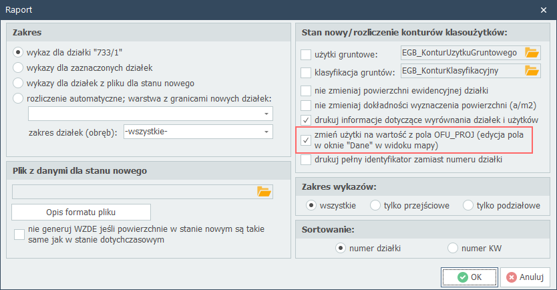Toggle nie zmieniaj powierzchni ewidencyjnej działki
Viewport: 557px width, 290px height.
click(x=306, y=90)
